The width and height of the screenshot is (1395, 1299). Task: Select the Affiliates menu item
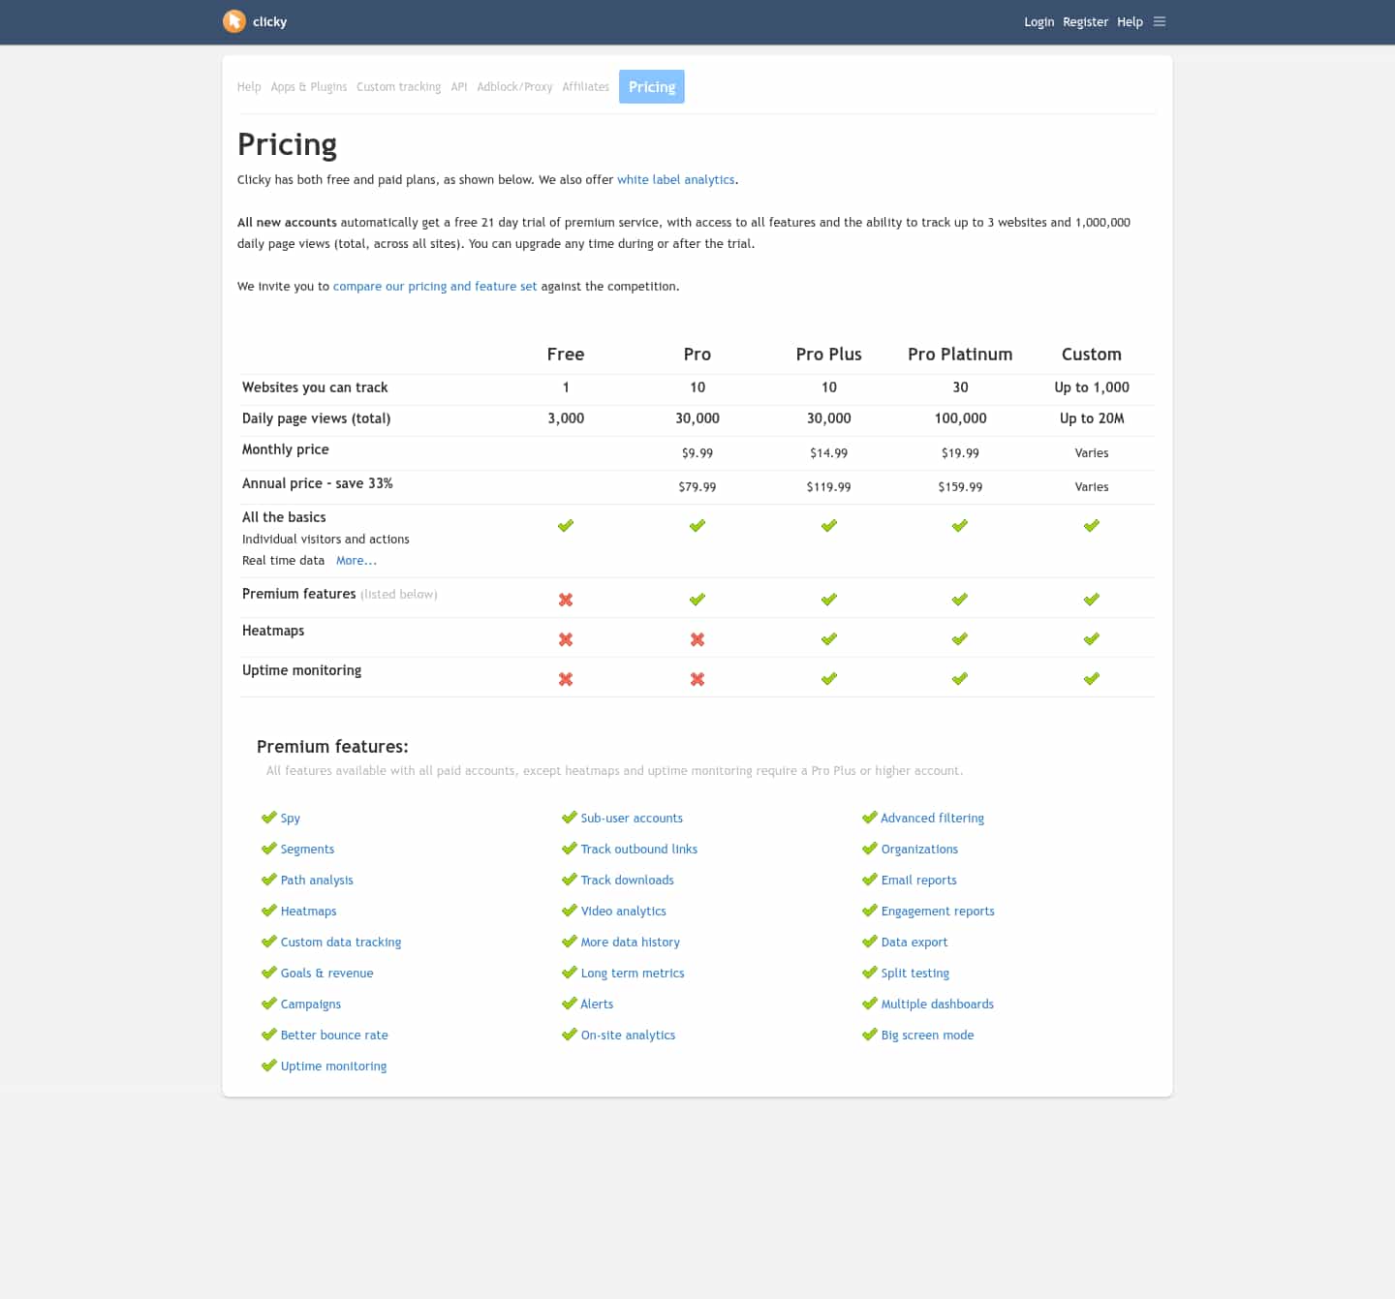(585, 86)
